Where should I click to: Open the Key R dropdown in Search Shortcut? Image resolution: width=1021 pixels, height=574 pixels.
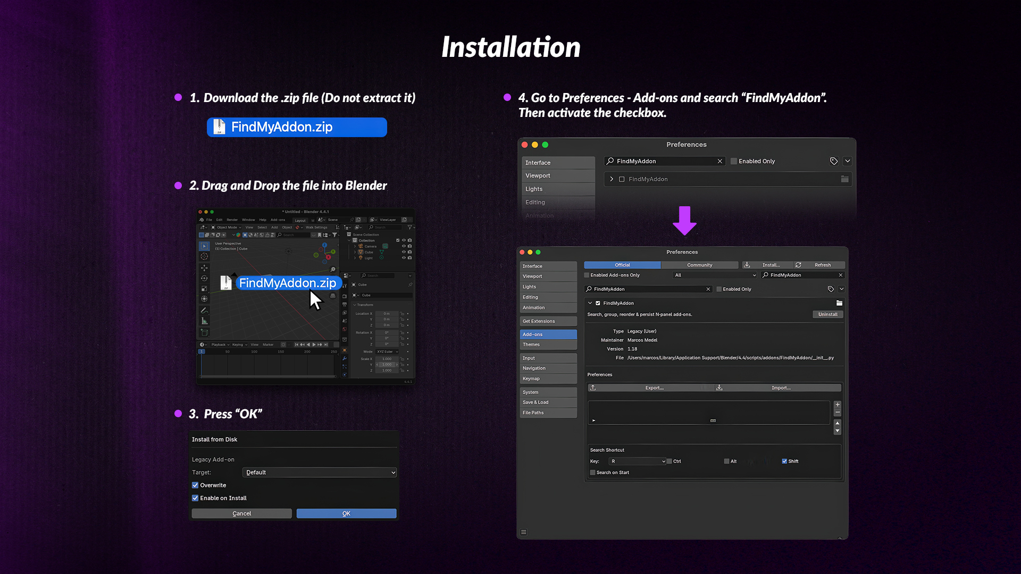coord(637,461)
